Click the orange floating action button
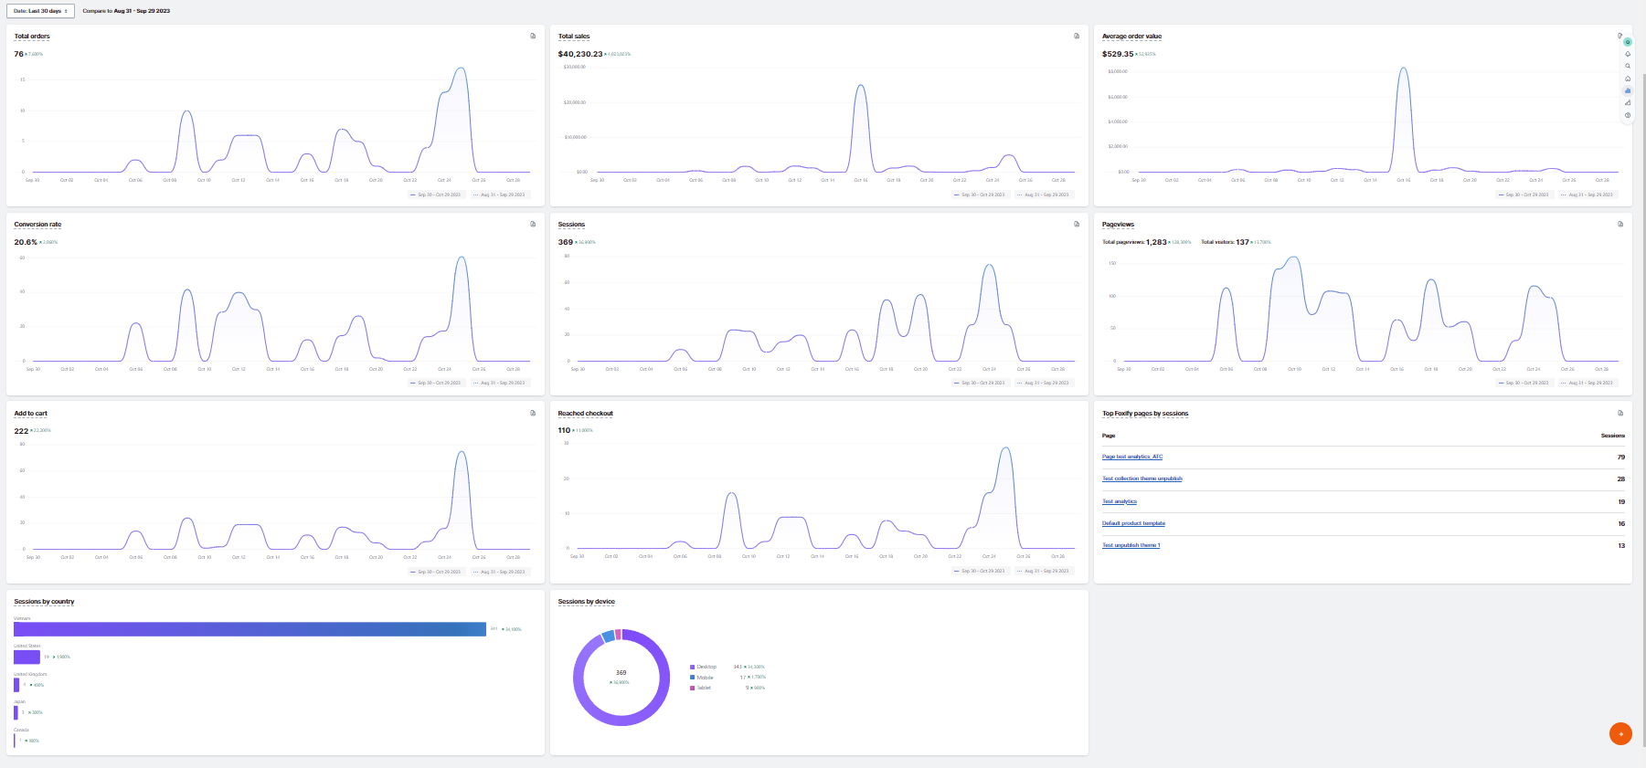1646x768 pixels. (1620, 733)
